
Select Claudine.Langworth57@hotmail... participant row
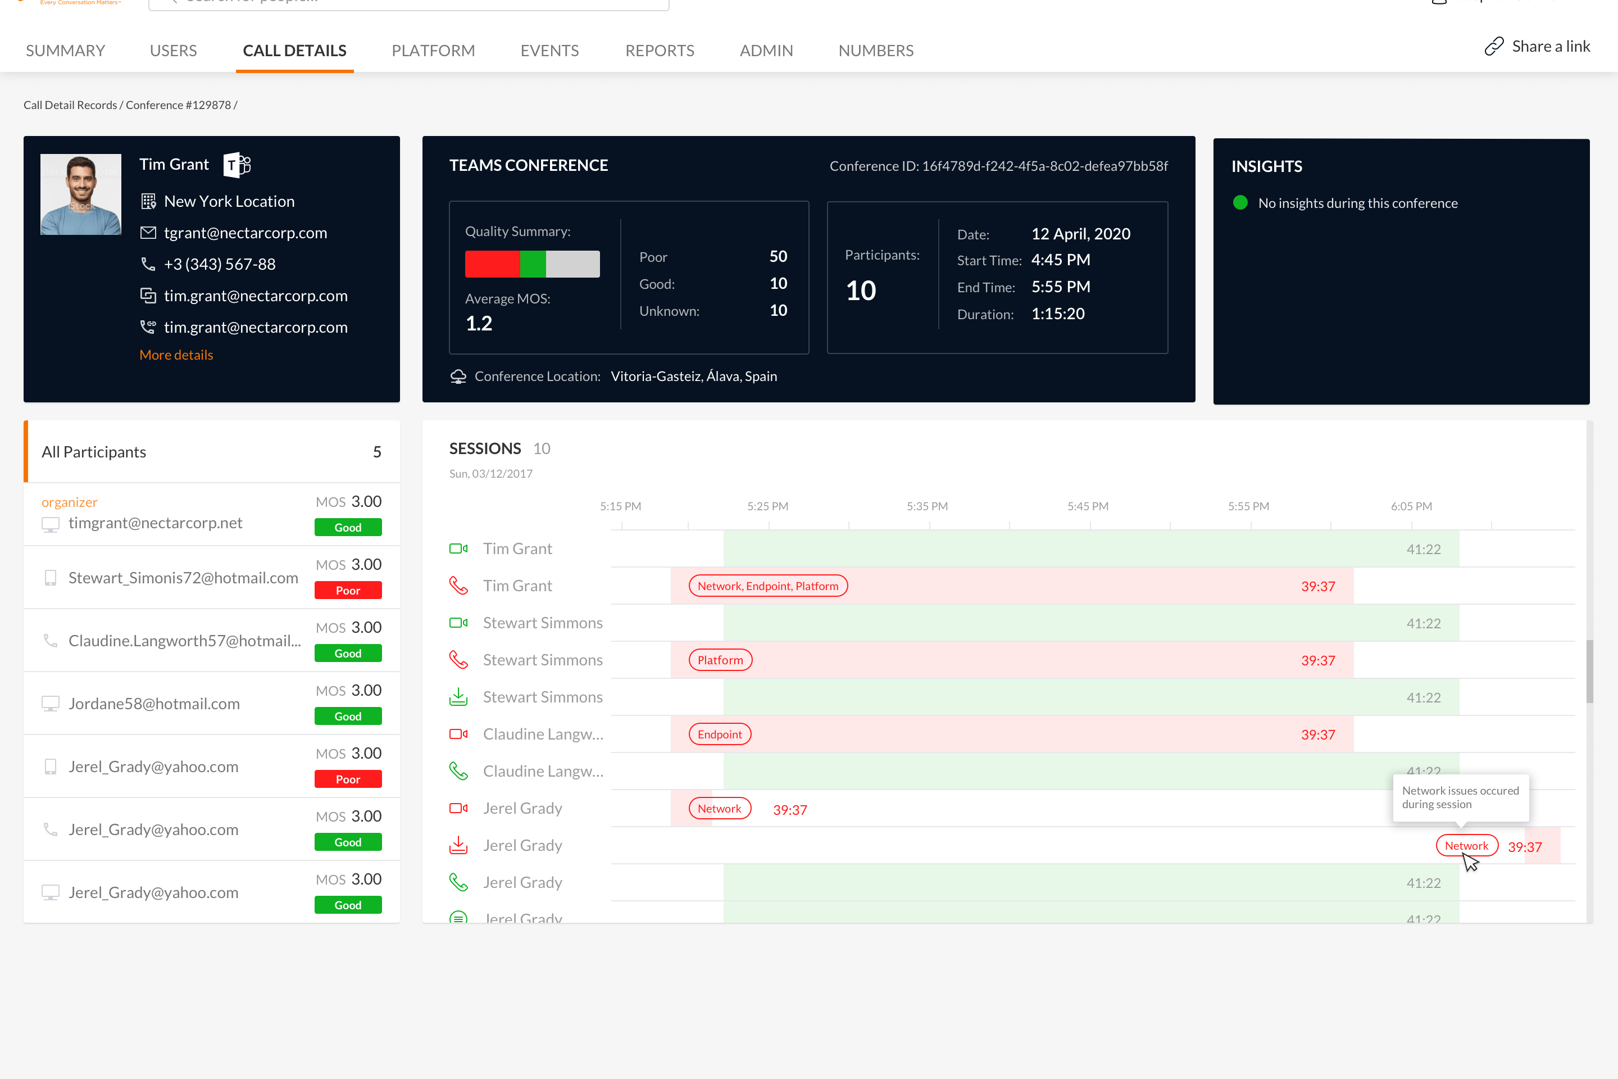click(212, 640)
